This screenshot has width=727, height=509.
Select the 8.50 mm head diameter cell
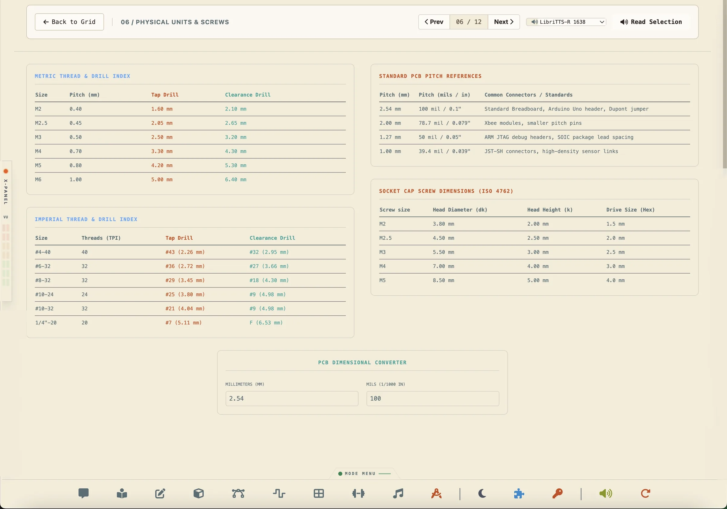point(443,280)
